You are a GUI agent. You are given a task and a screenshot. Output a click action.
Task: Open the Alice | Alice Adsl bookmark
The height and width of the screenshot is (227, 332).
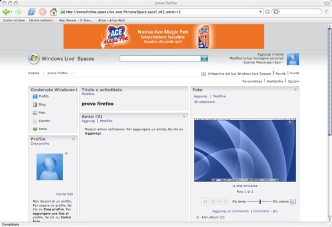point(111,20)
